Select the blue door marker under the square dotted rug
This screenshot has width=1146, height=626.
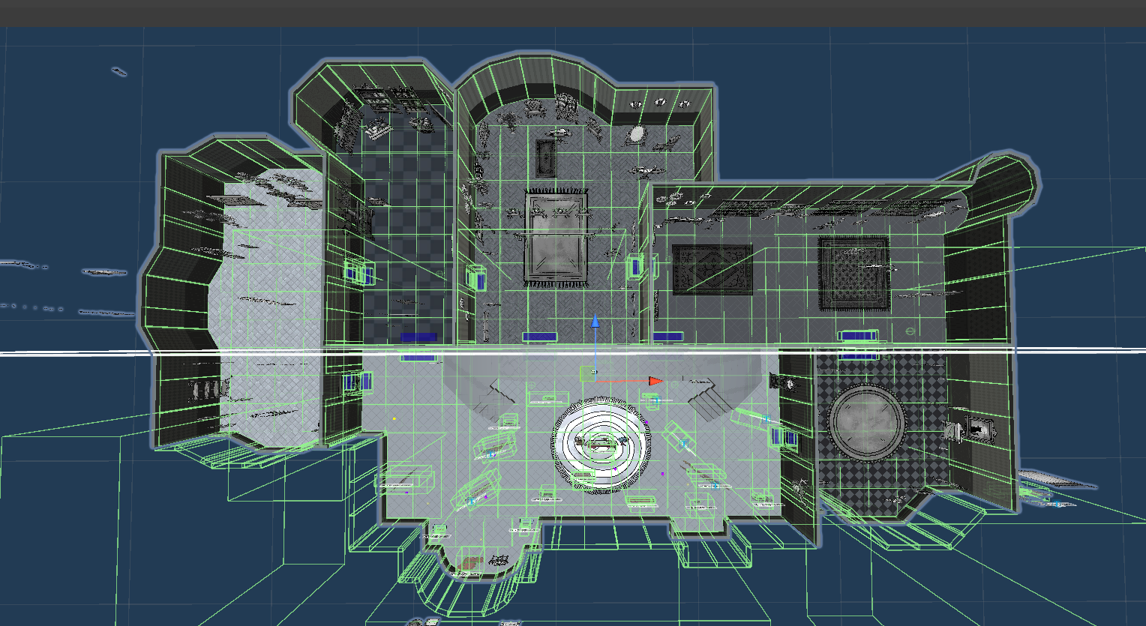(858, 335)
